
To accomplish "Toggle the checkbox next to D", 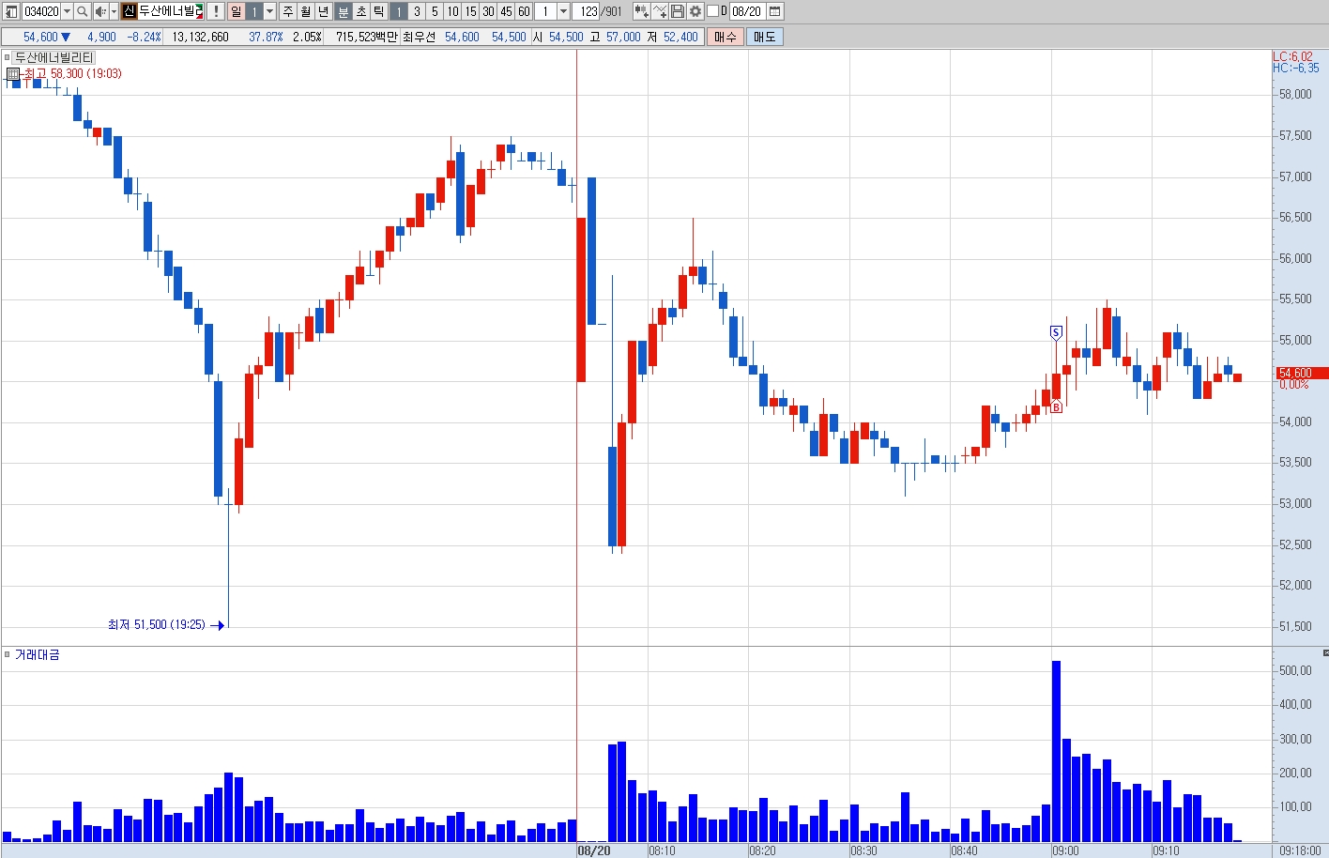I will pyautogui.click(x=712, y=11).
